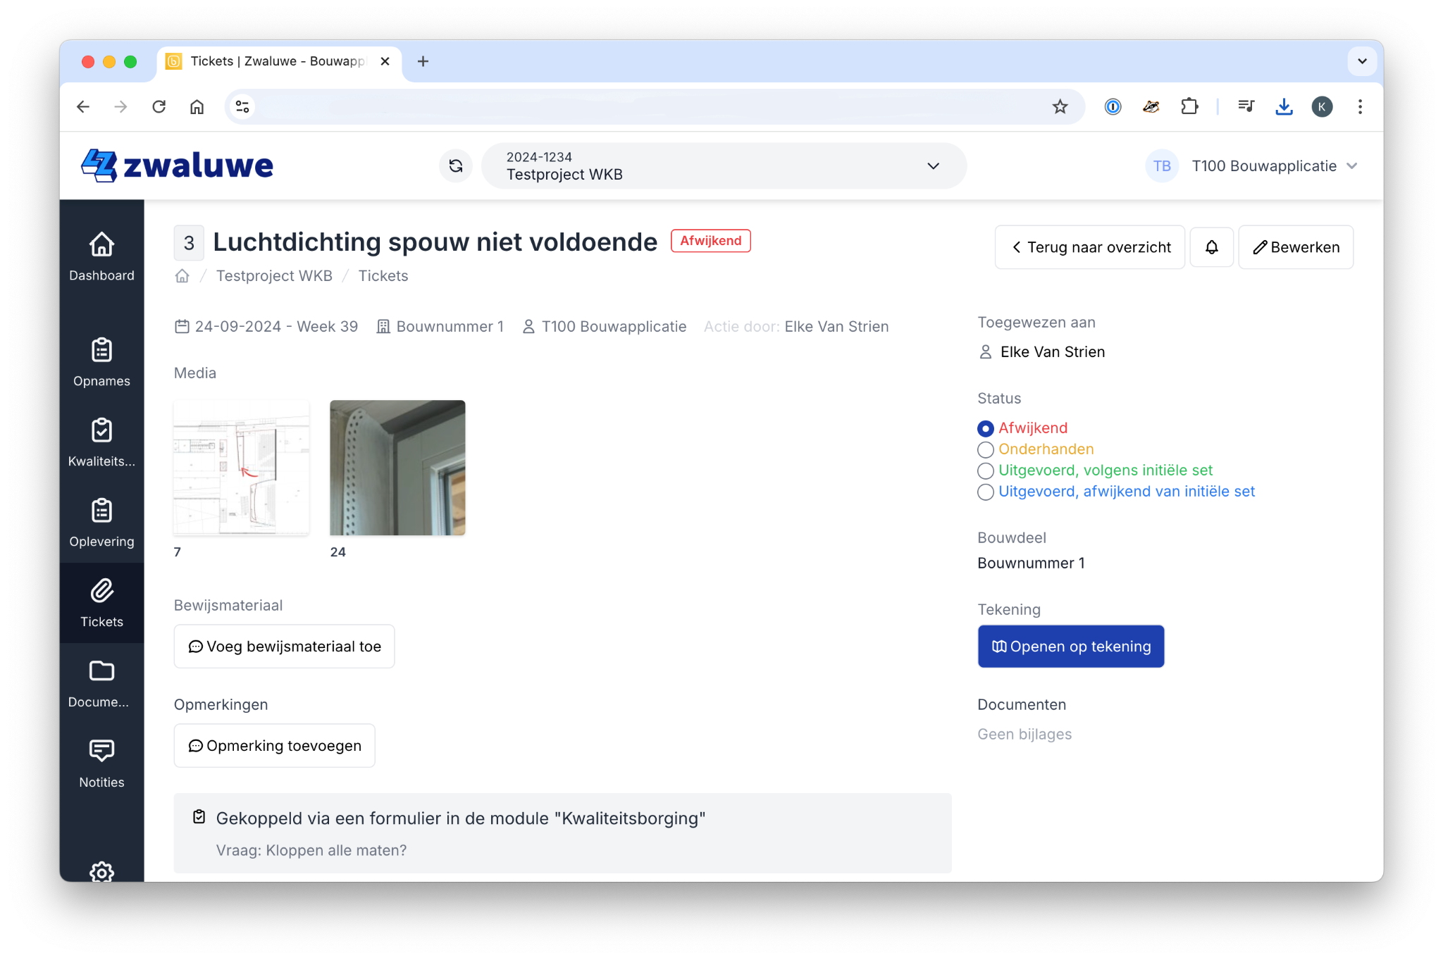This screenshot has height=960, width=1443.
Task: Click the browser back arrow
Action: point(83,106)
